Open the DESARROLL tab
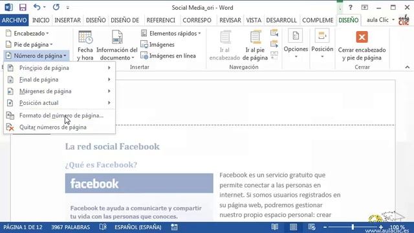The height and width of the screenshot is (233, 414). click(x=281, y=20)
